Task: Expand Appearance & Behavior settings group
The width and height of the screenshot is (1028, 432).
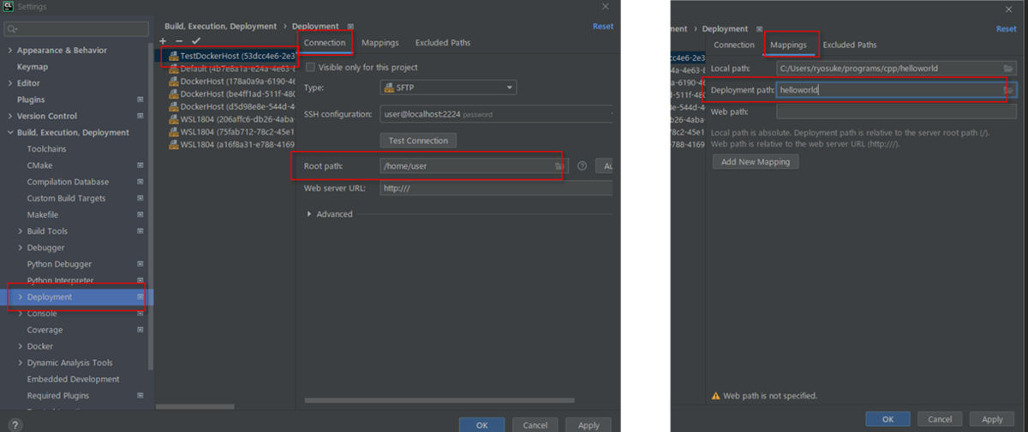Action: tap(10, 51)
